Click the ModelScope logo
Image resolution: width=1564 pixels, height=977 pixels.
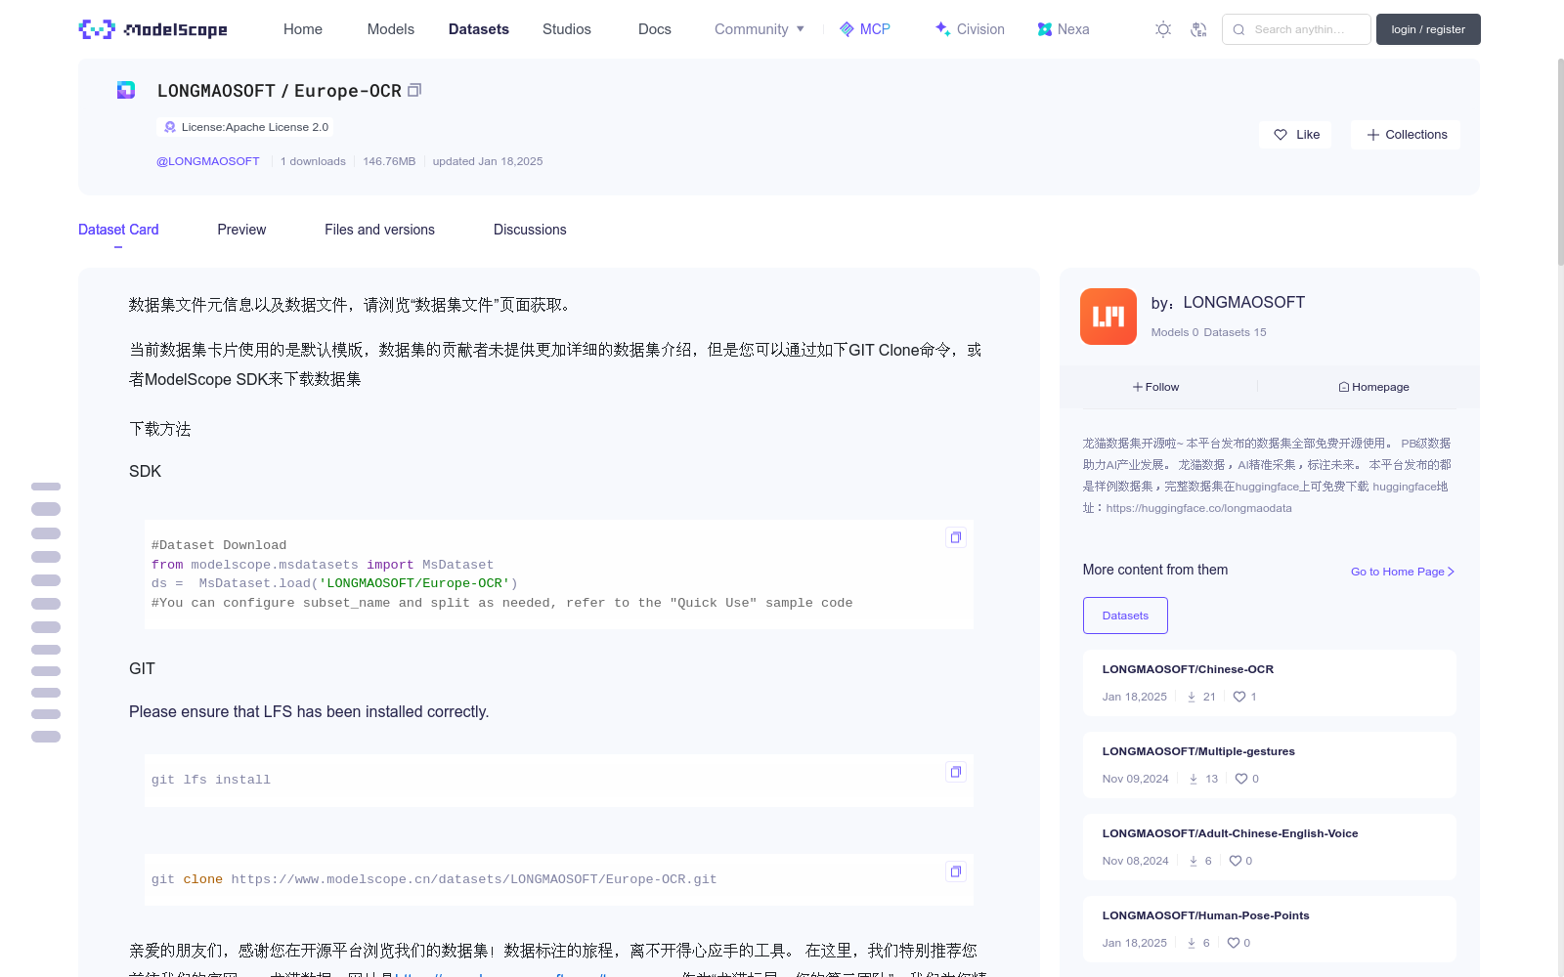[152, 29]
